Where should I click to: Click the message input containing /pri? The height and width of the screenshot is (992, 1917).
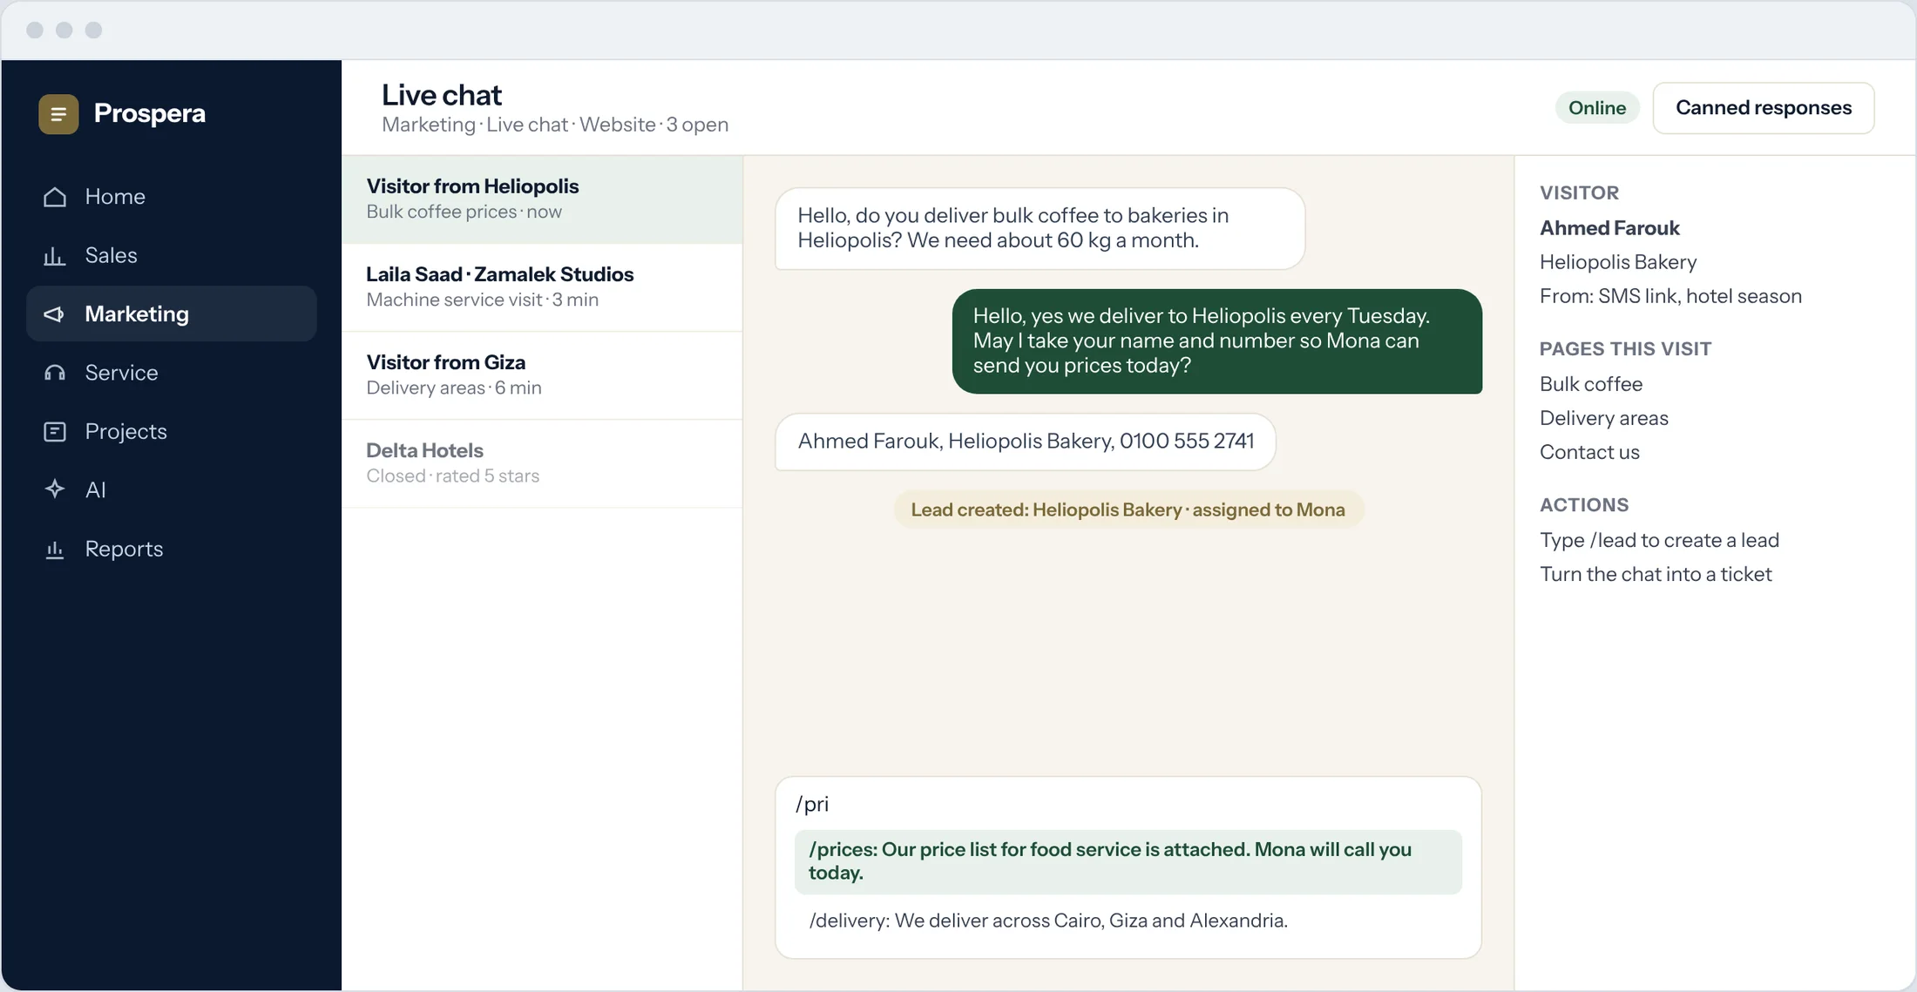pyautogui.click(x=1128, y=804)
